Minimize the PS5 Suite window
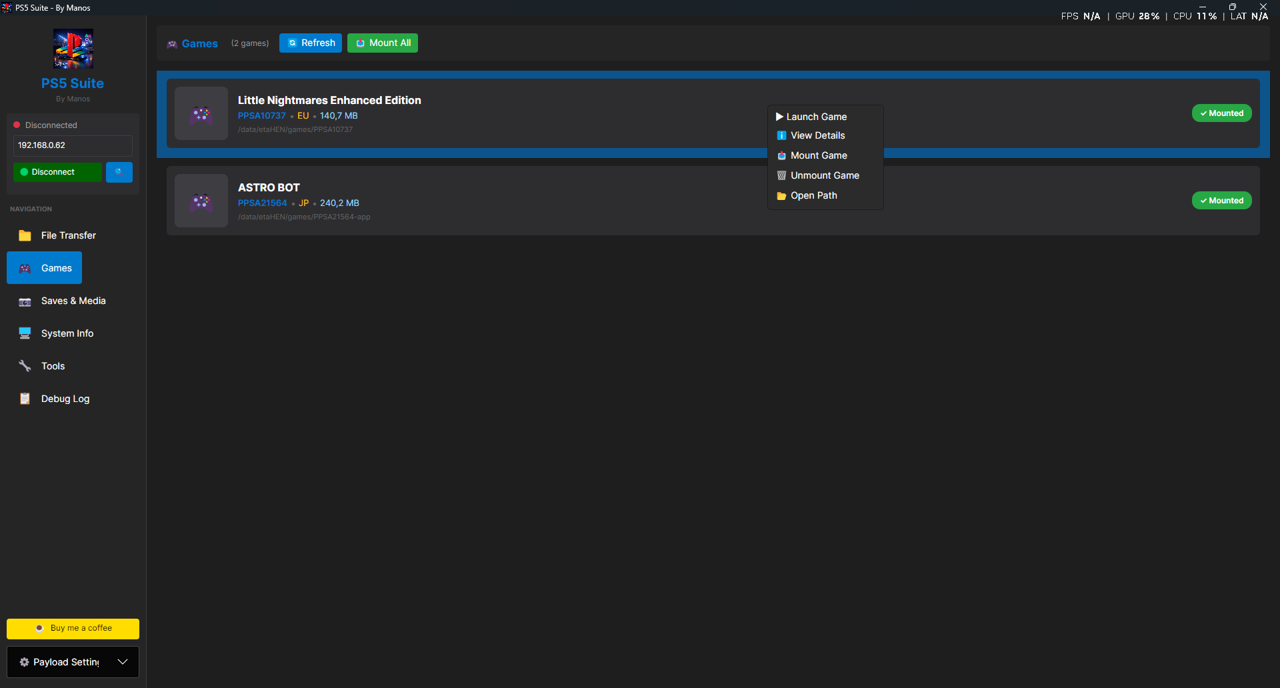Image resolution: width=1280 pixels, height=688 pixels. 1203,7
